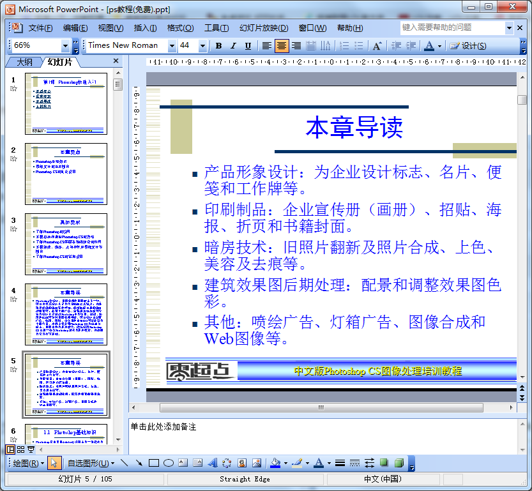Apply the line color brush
The width and height of the screenshot is (532, 491).
pyautogui.click(x=297, y=463)
